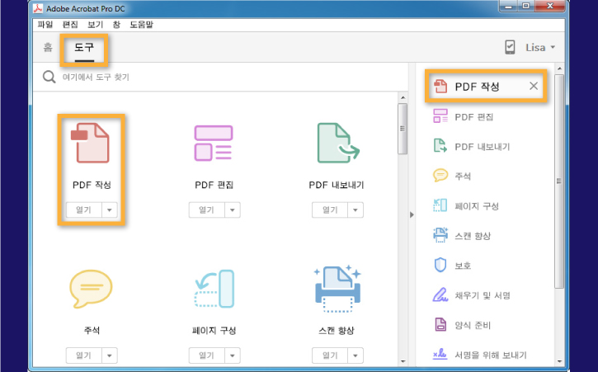598x372 pixels.
Task: Expand the dropdown arrow under PDF 작성
Action: pos(110,210)
